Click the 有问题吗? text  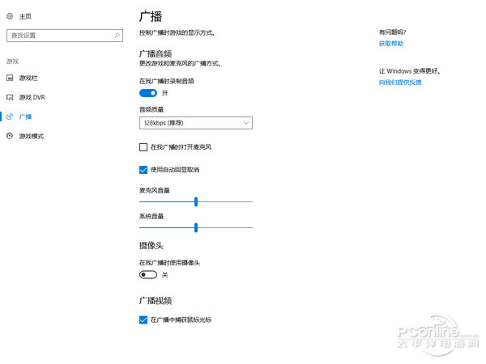pyautogui.click(x=392, y=32)
